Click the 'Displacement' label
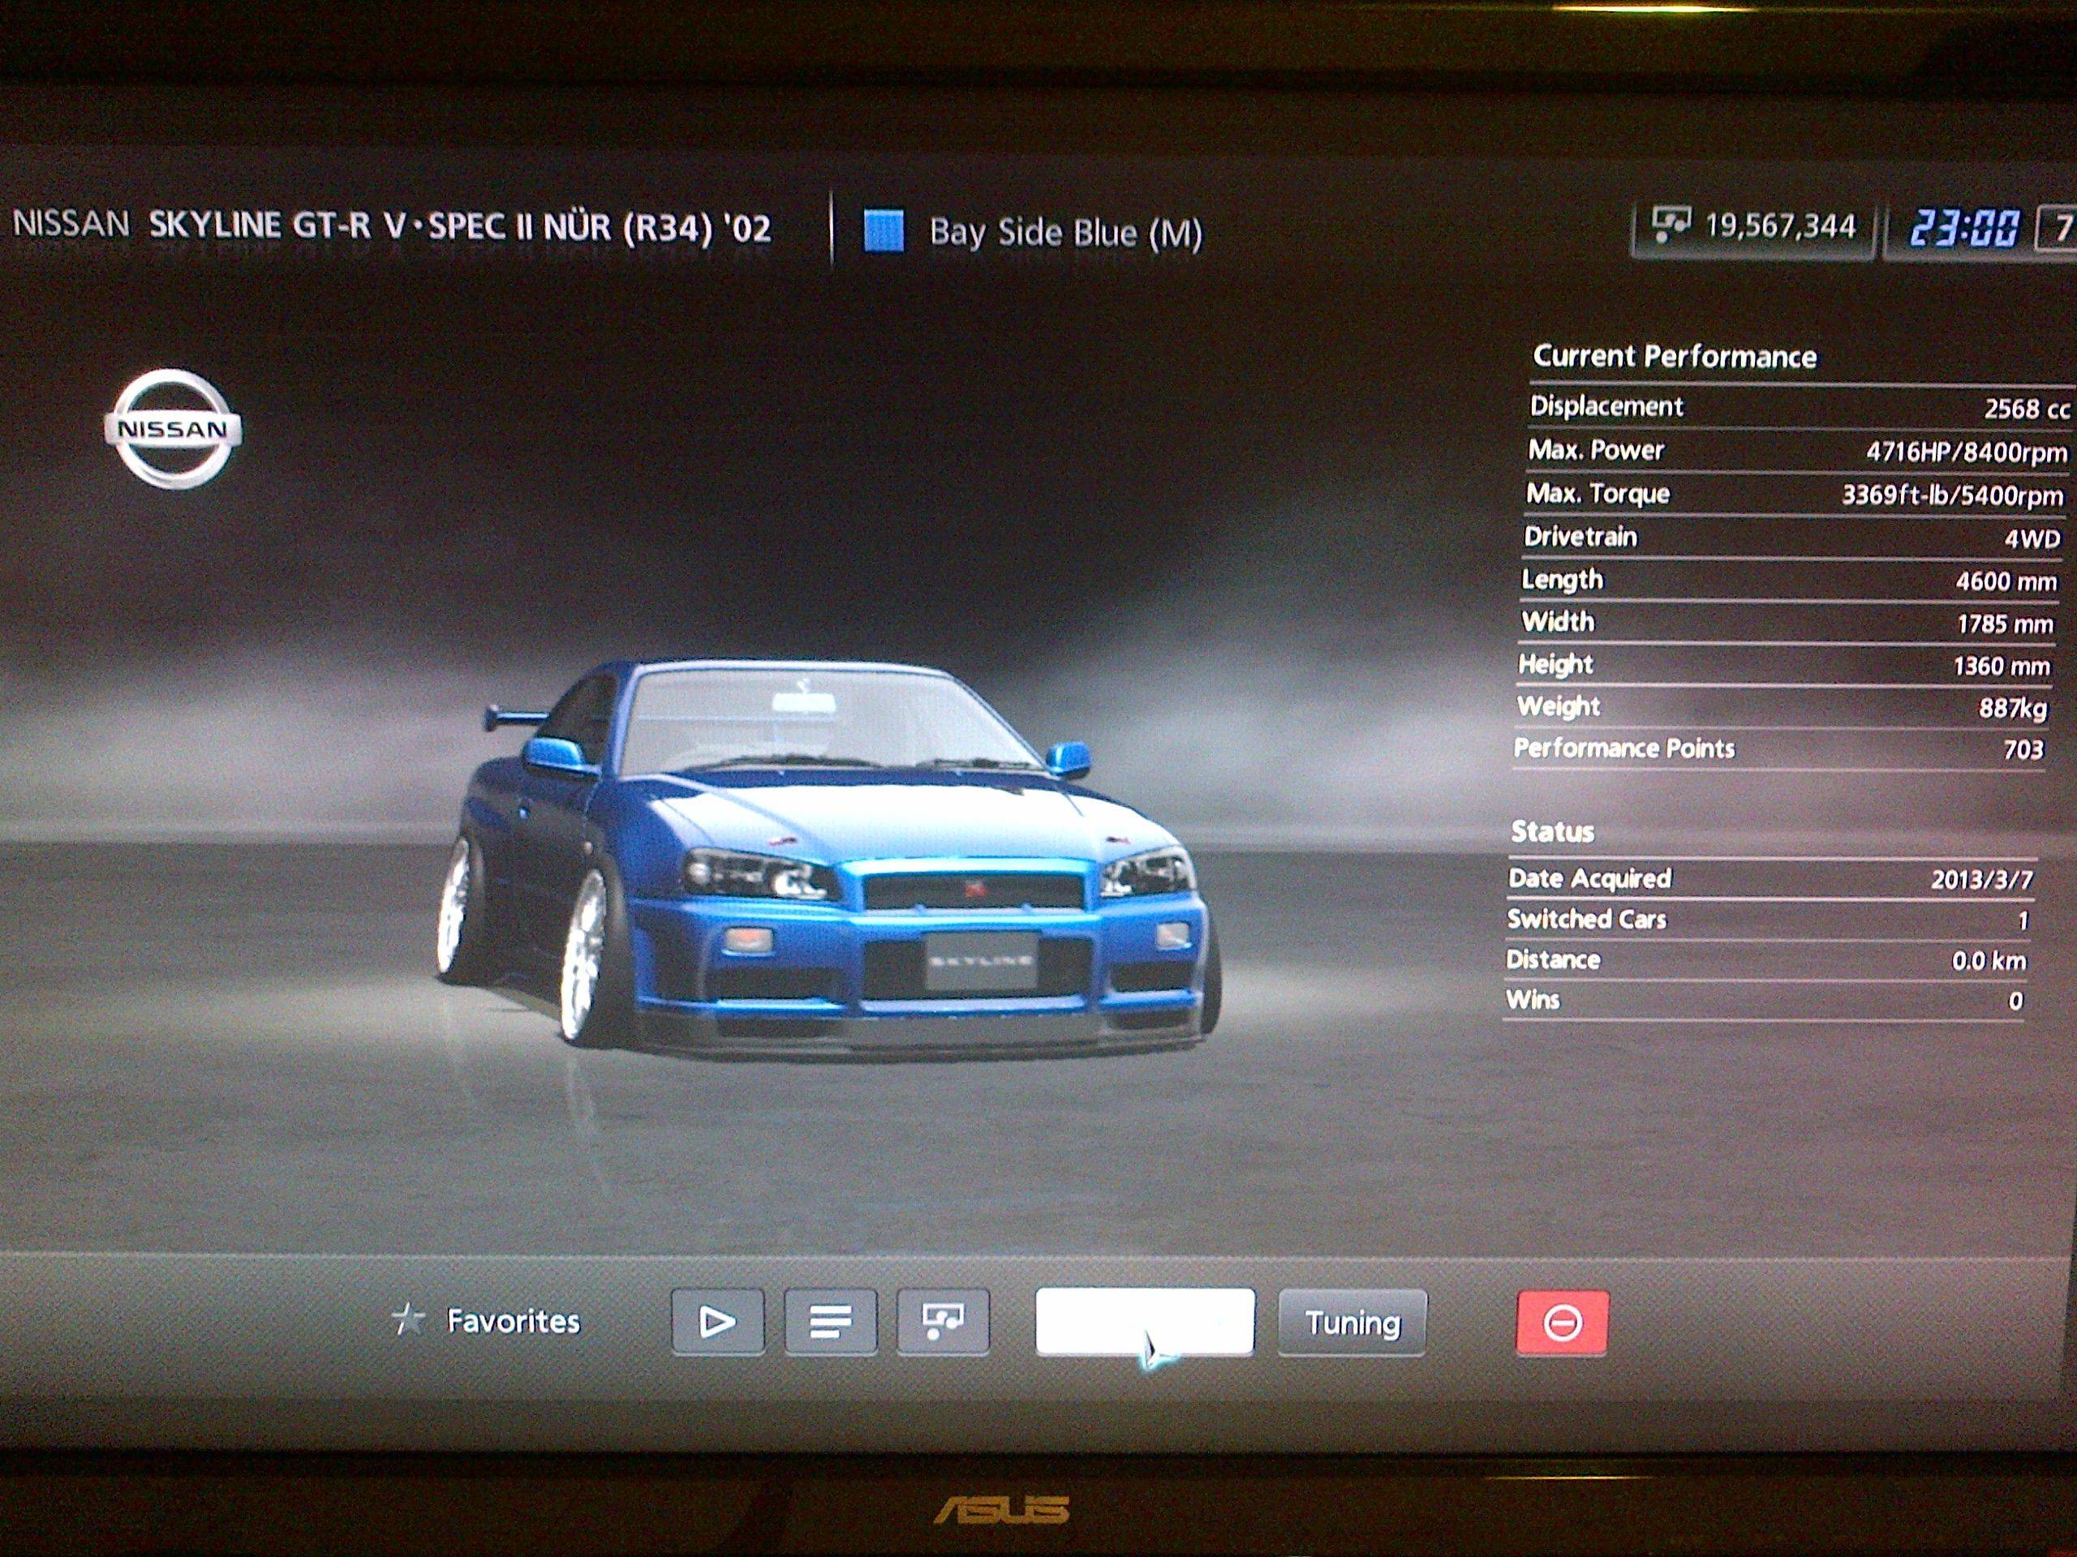This screenshot has height=1557, width=2077. point(1606,406)
